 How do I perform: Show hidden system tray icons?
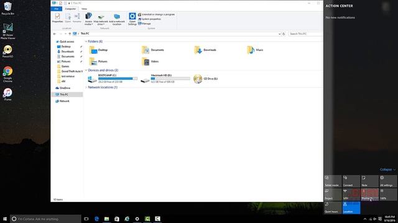365,219
